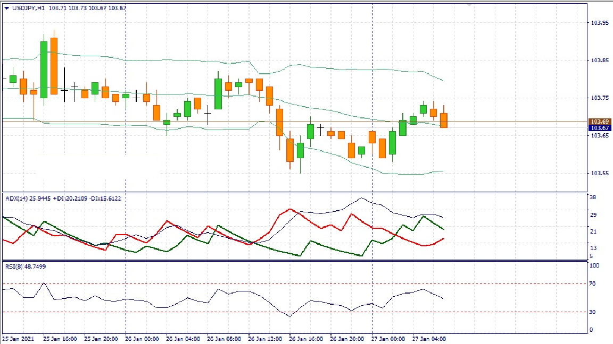Click the RSI 30 oversold dashed level line
The height and width of the screenshot is (344, 613).
[160, 312]
